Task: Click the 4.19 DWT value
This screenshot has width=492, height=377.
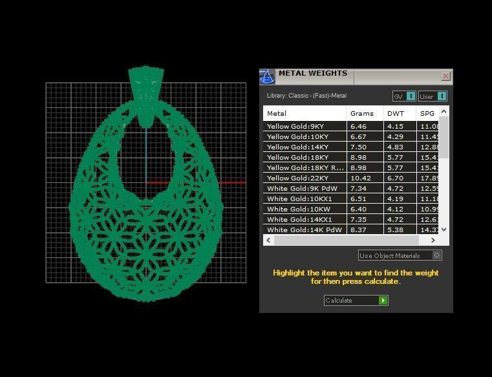Action: tap(395, 199)
